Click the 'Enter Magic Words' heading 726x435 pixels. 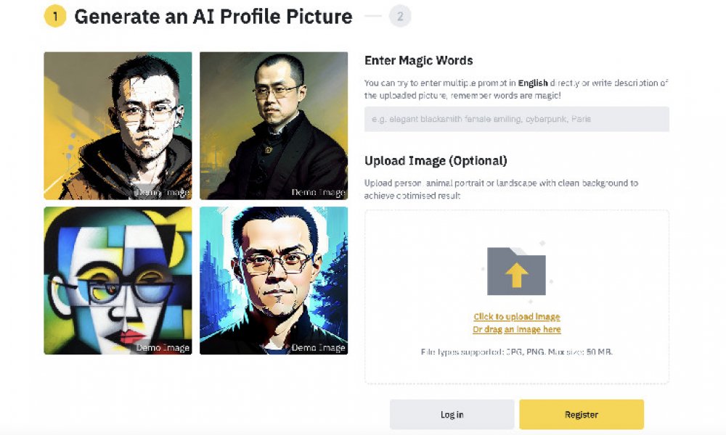(x=419, y=61)
